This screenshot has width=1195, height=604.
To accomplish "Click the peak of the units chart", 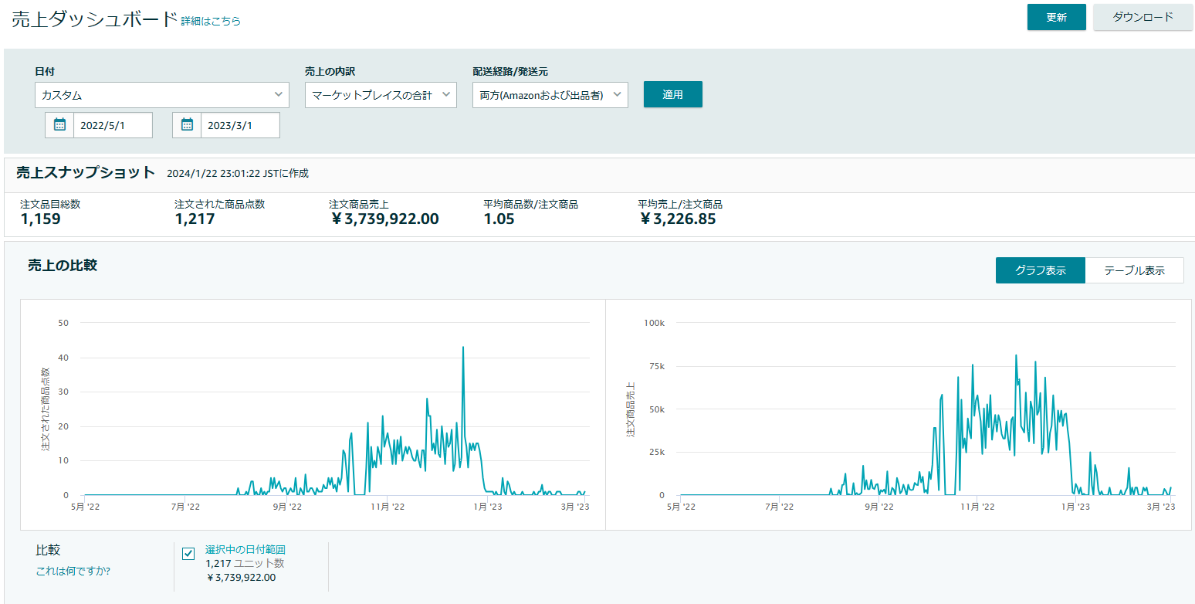I will [463, 347].
